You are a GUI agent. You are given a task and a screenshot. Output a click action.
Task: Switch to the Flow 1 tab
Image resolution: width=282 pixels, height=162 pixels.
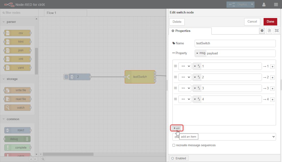coord(65,13)
